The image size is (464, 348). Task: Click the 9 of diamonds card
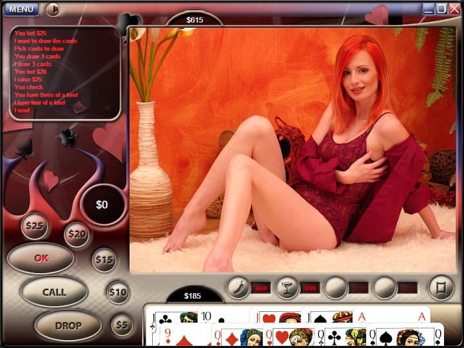(x=186, y=335)
